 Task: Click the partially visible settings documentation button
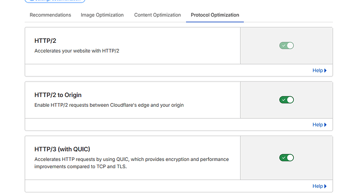tap(55, 1)
